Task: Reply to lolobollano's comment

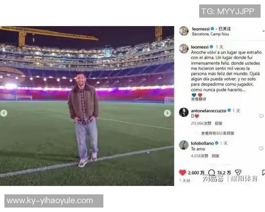Action: [216, 156]
